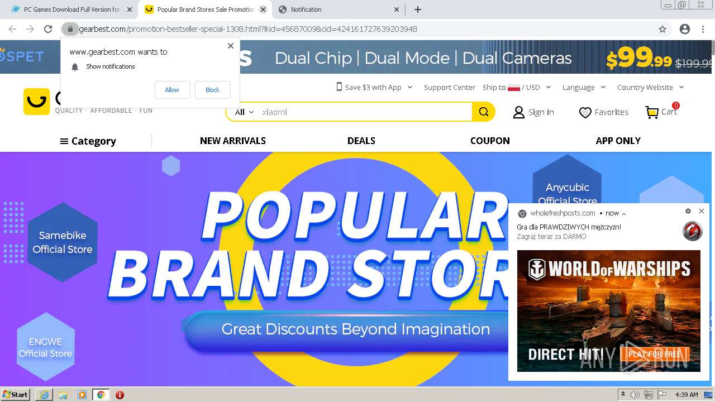Allow notifications from gearbest.com
Viewport: 715px width, 402px height.
[x=172, y=90]
